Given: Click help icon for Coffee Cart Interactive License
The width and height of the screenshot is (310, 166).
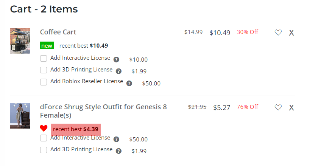Looking at the screenshot, I should [x=116, y=59].
